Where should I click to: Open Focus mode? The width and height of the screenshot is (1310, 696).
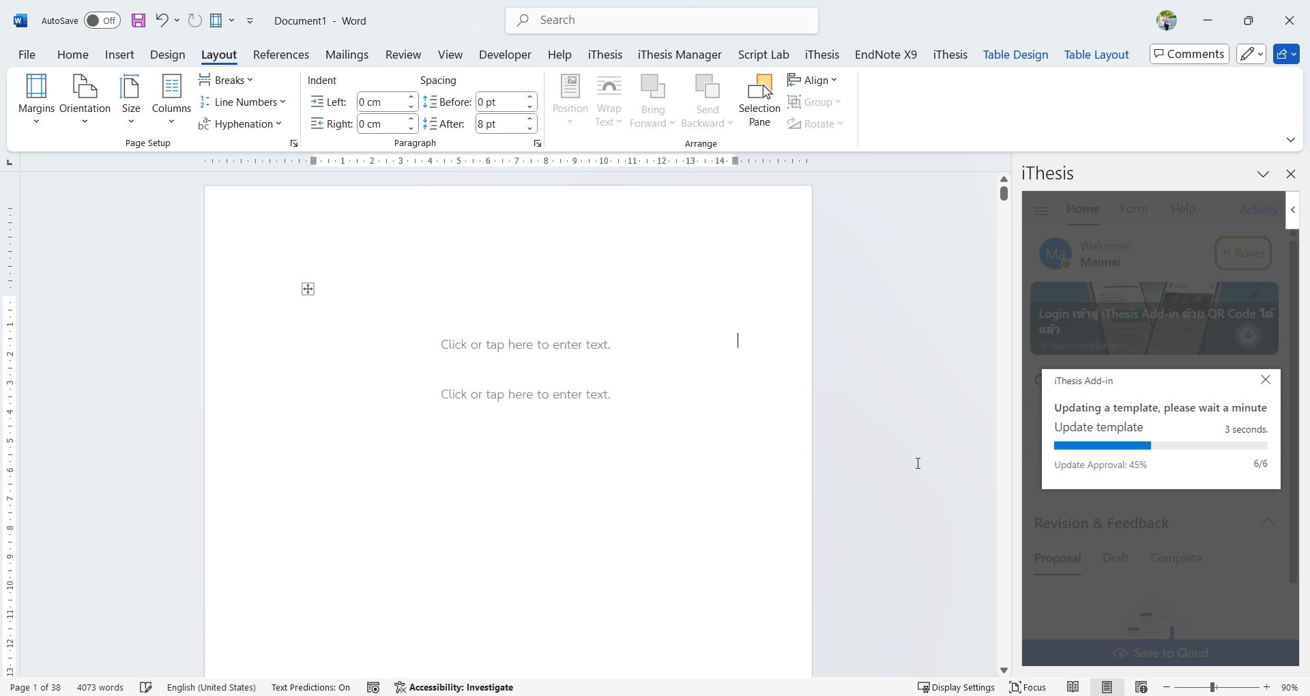tap(1028, 687)
